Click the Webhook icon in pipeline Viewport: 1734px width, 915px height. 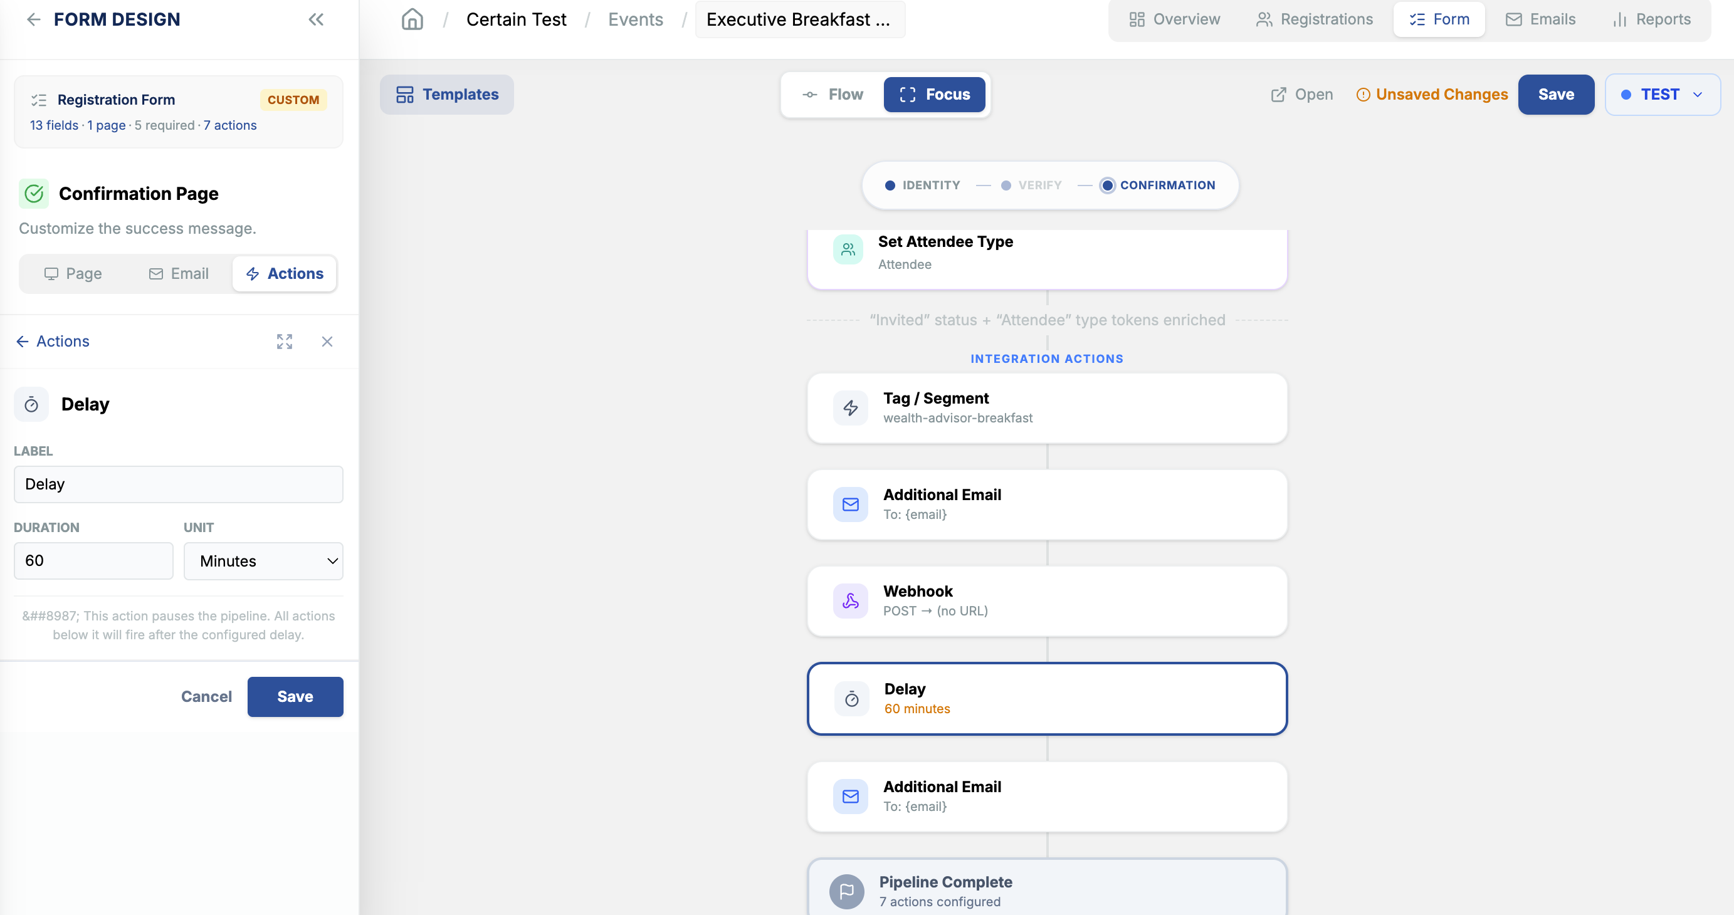tap(850, 601)
